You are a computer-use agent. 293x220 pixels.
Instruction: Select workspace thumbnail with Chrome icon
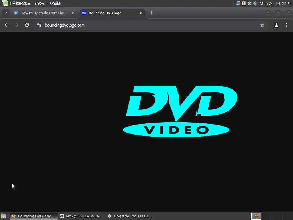point(256,216)
